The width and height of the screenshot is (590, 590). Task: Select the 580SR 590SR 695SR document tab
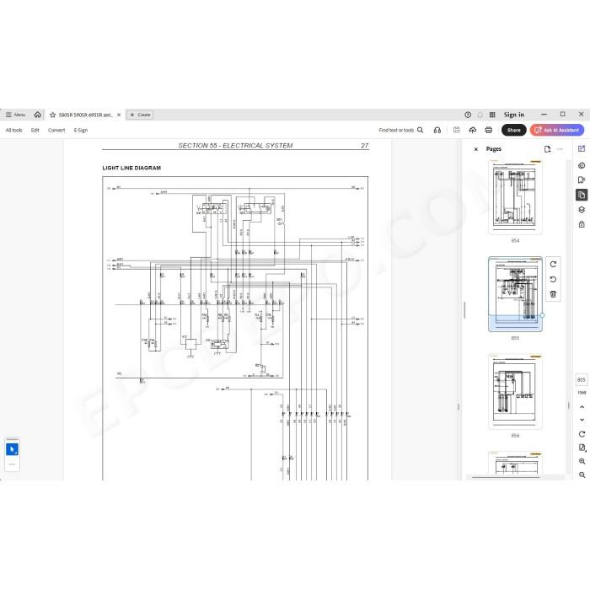coord(85,115)
